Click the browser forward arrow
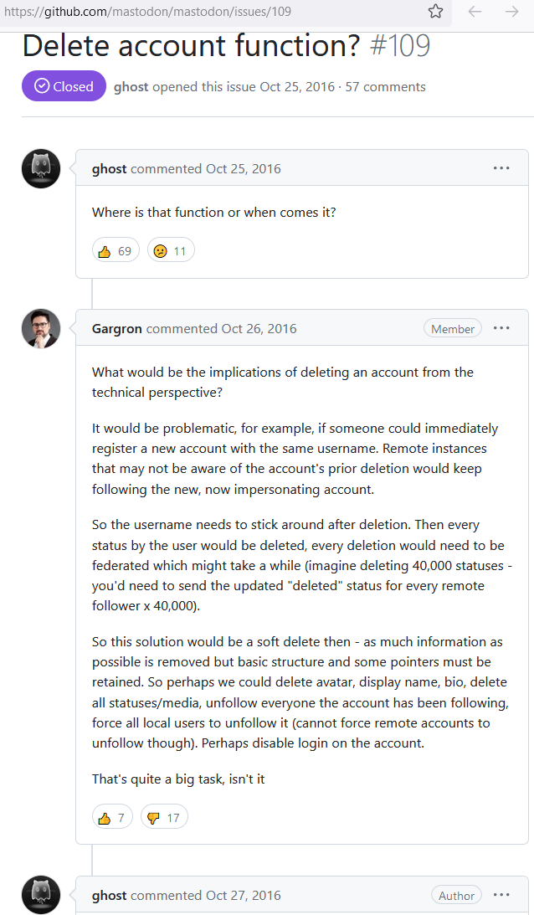This screenshot has height=915, width=534. (512, 12)
